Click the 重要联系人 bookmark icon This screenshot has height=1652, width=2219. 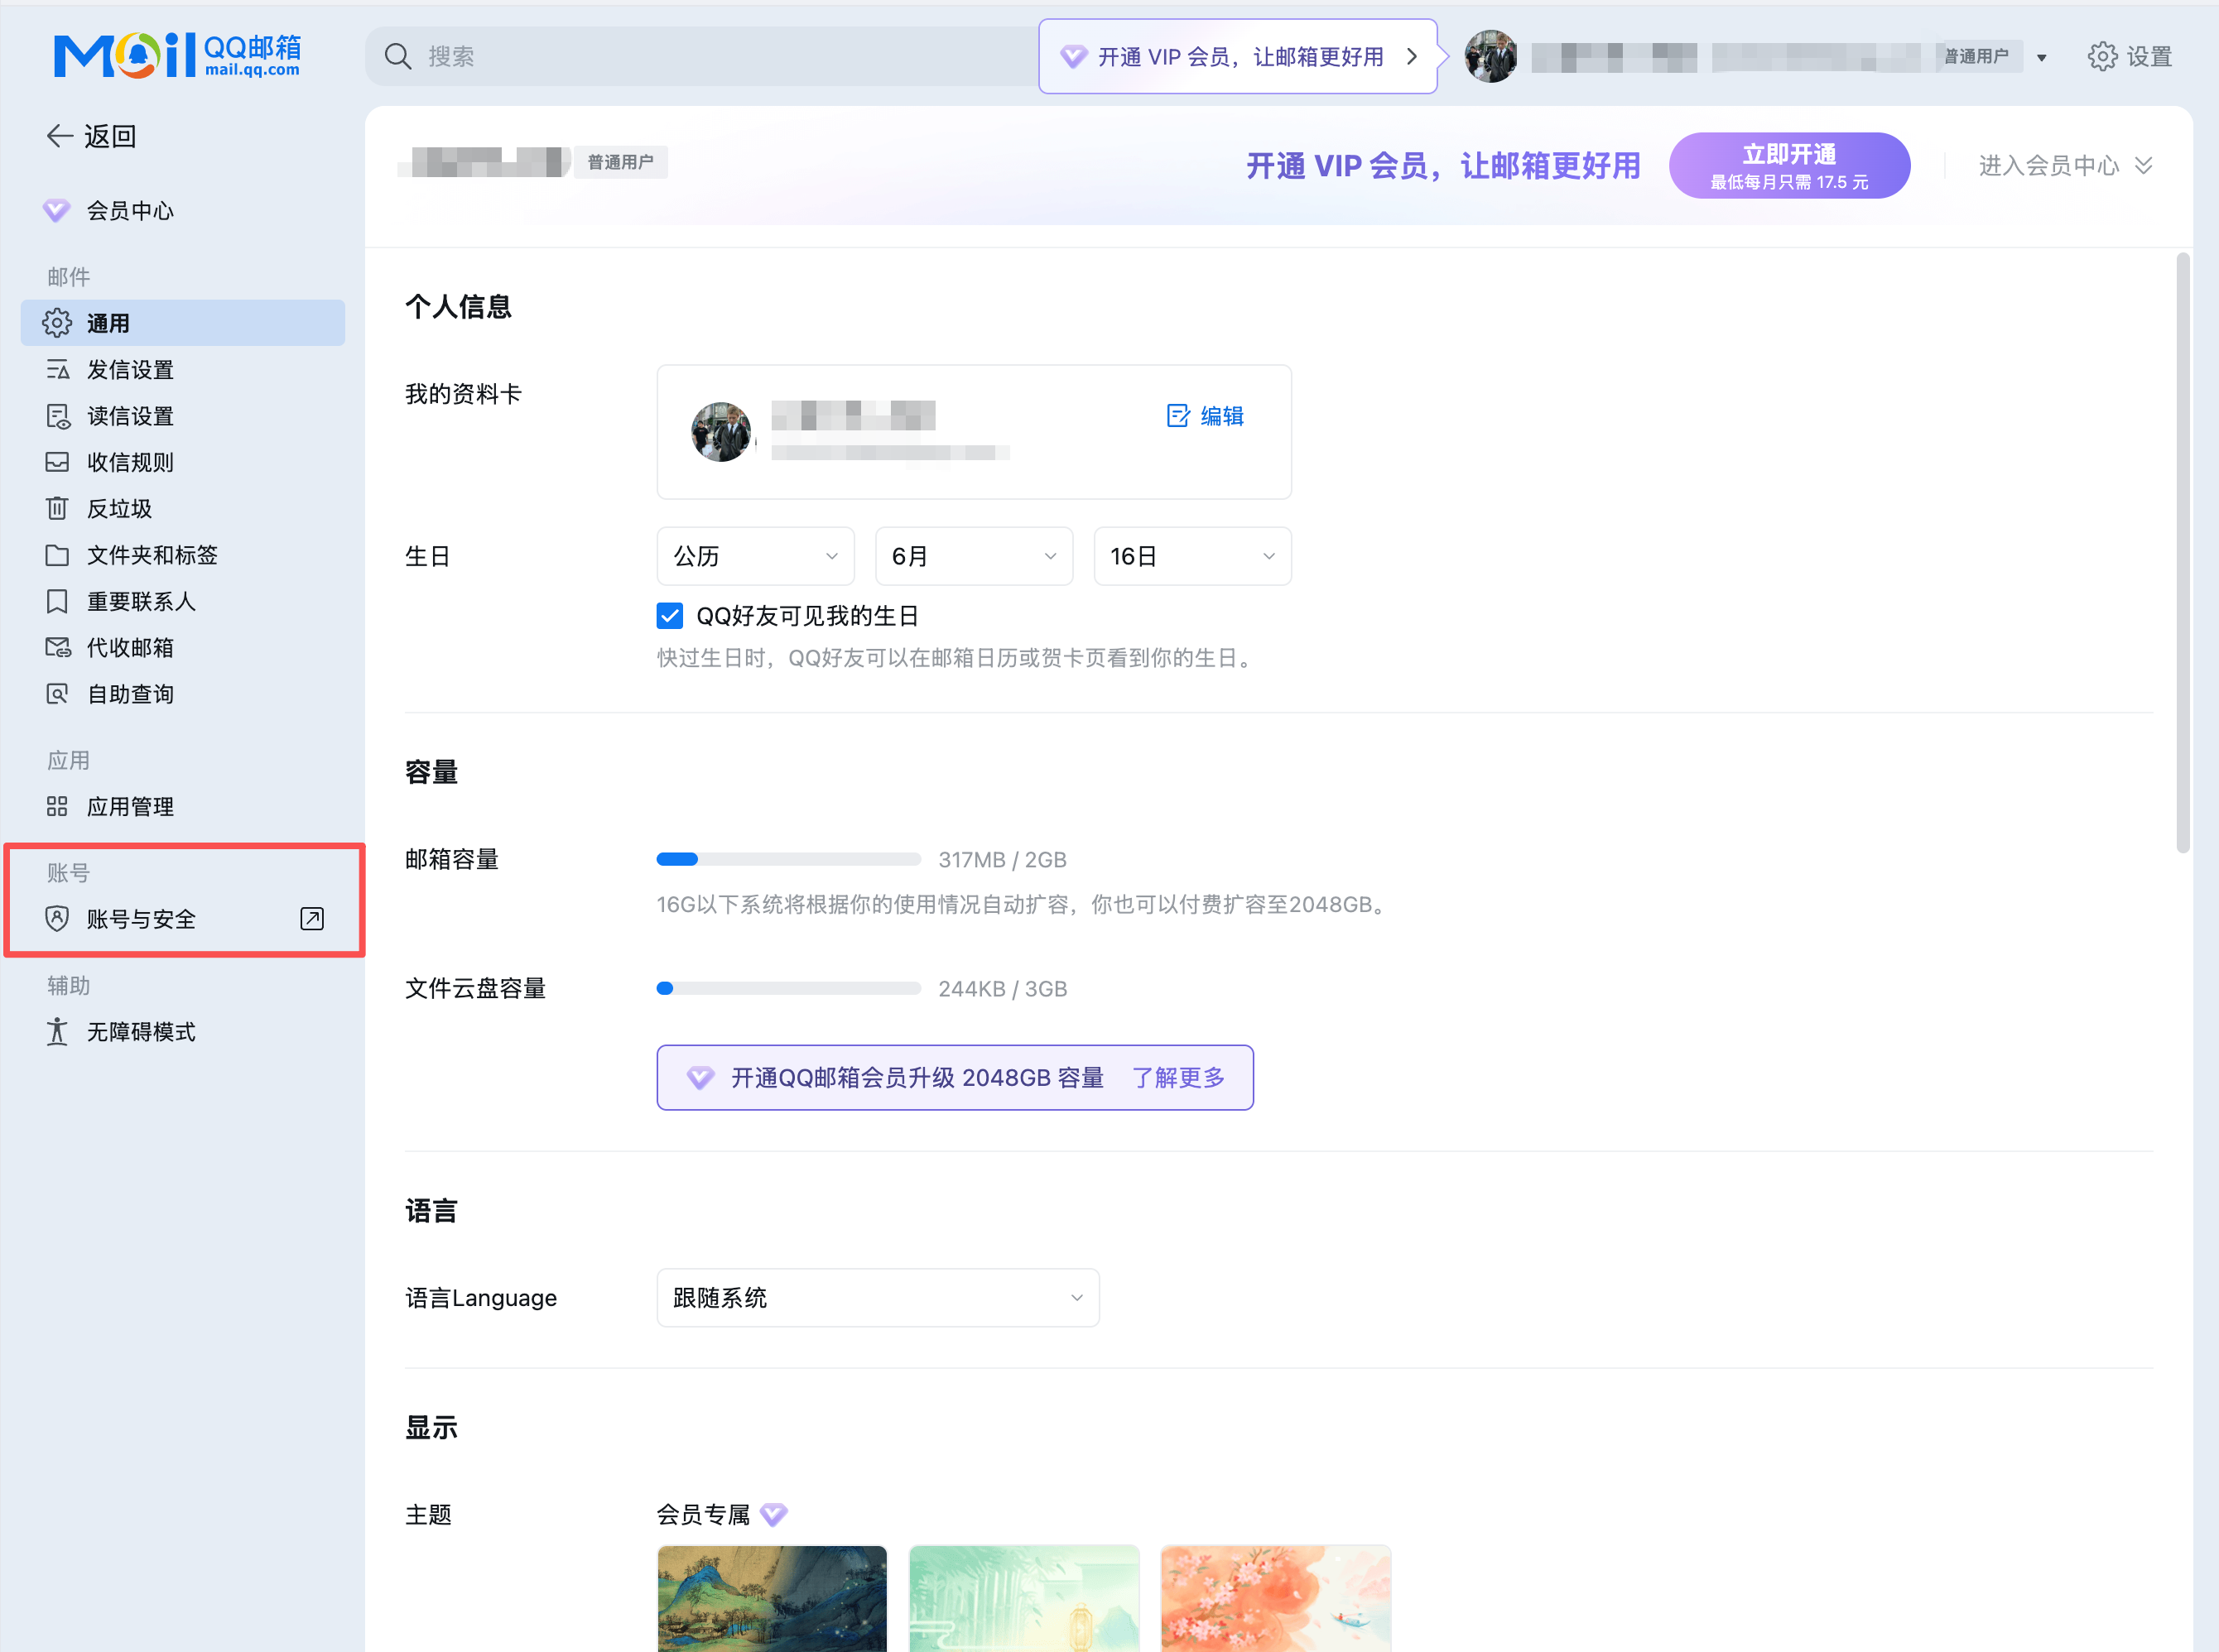pos(57,601)
